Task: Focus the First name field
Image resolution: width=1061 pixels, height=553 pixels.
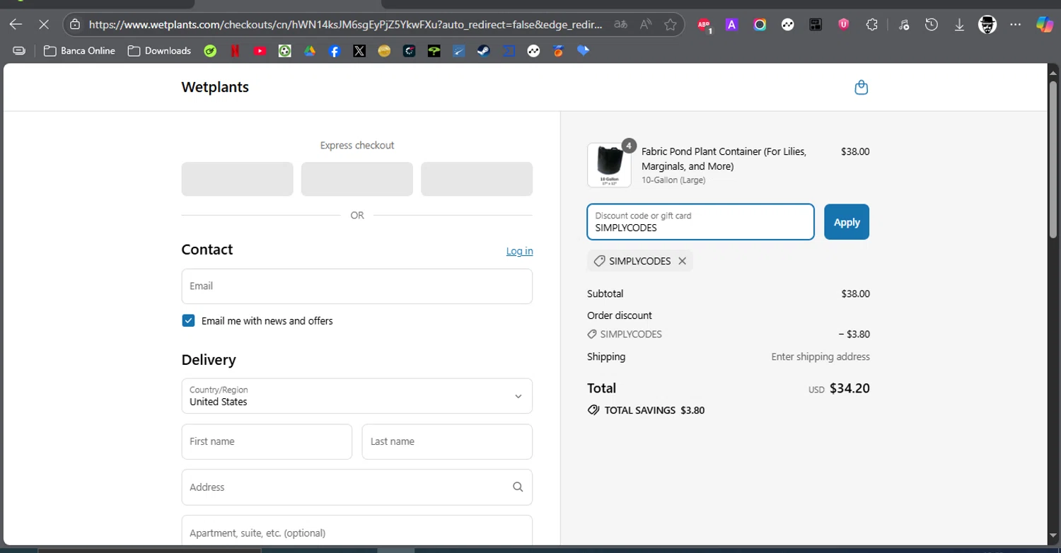Action: click(267, 442)
